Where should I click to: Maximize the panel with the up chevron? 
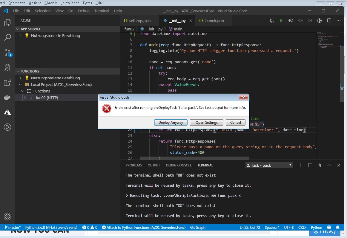[329, 165]
